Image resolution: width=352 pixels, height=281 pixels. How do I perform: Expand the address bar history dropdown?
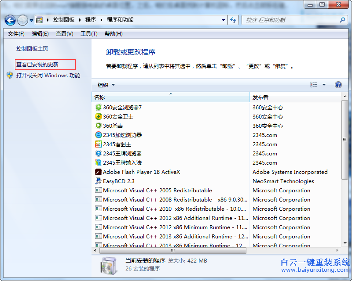pyautogui.click(x=224, y=20)
